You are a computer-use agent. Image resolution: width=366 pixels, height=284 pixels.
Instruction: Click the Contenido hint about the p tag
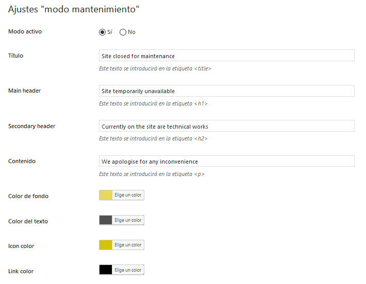point(152,174)
